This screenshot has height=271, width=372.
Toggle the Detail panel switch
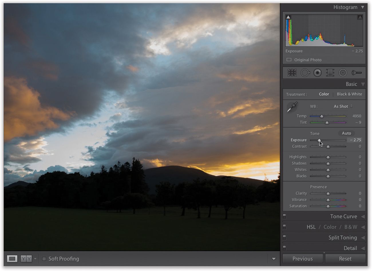point(284,248)
